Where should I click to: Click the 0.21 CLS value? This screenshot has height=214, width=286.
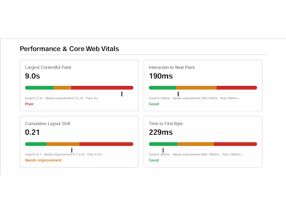(32, 132)
